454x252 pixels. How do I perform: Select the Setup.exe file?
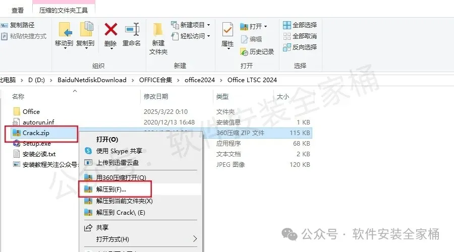tap(36, 144)
